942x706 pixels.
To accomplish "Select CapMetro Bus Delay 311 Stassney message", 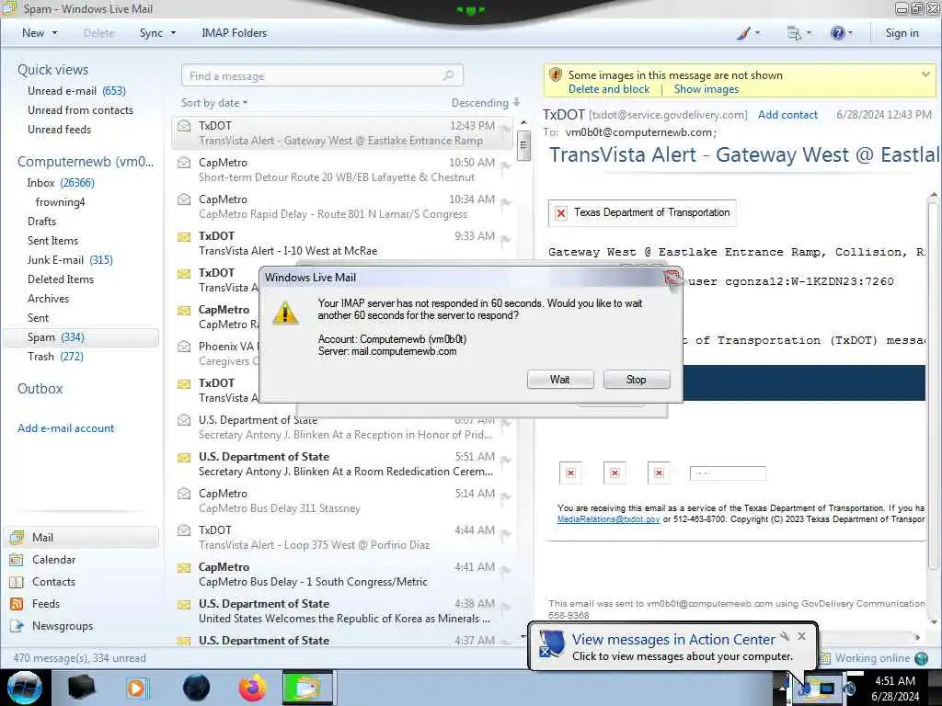I will pos(342,501).
